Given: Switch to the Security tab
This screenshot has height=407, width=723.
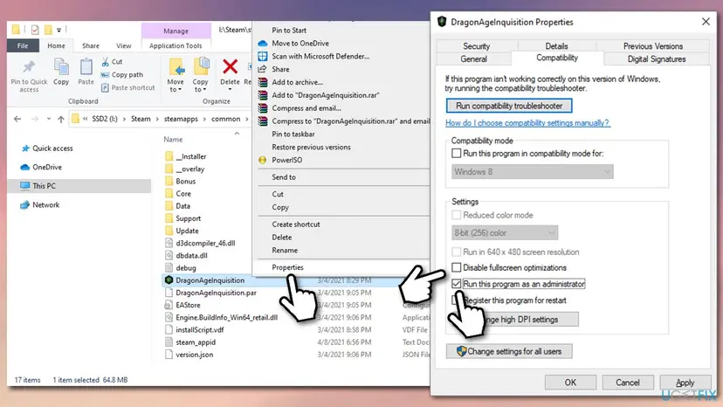Looking at the screenshot, I should pos(476,46).
